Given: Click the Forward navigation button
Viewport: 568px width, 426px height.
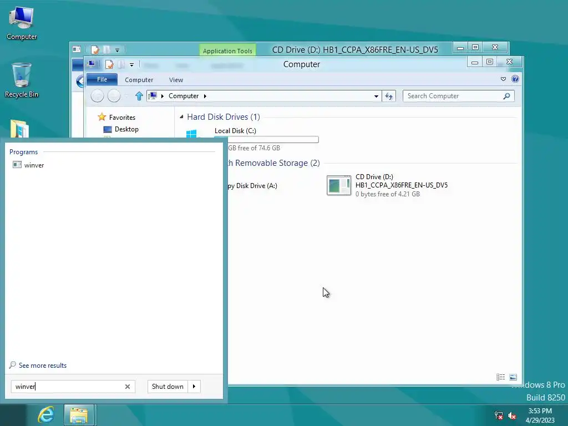Looking at the screenshot, I should tap(114, 96).
